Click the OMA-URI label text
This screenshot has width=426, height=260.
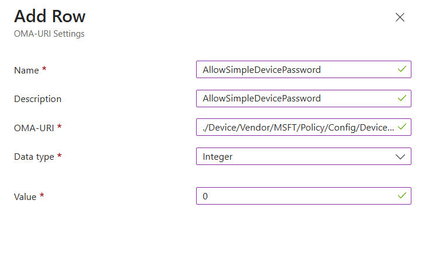tap(34, 128)
